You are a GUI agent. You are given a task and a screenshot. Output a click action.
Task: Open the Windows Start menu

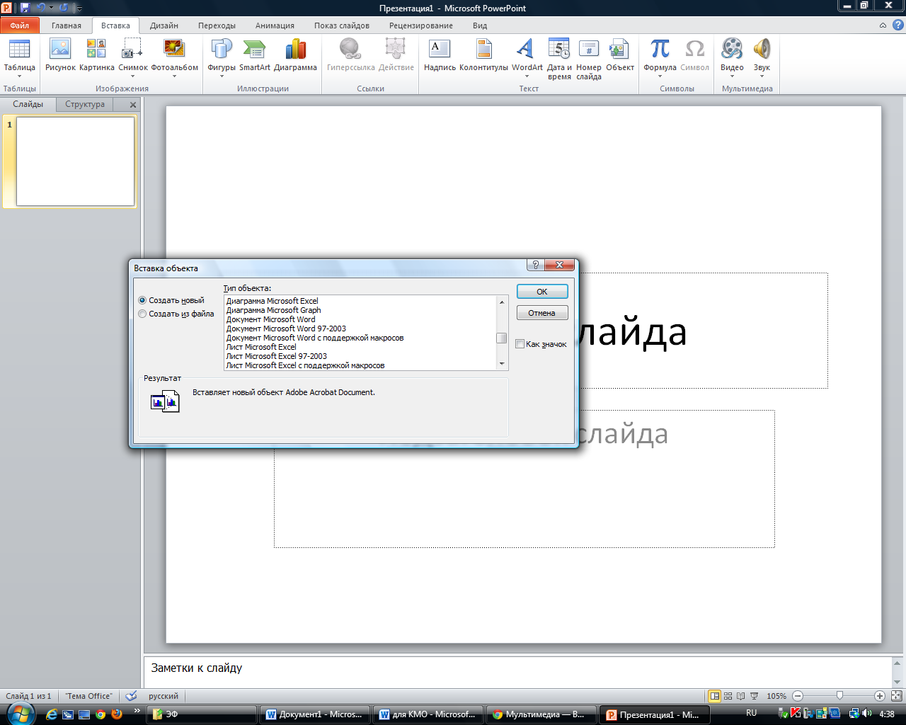[19, 714]
